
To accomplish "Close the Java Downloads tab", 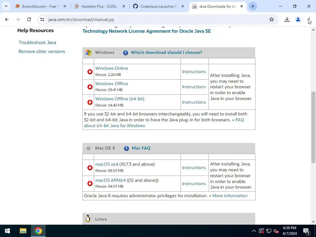I will coord(242,6).
